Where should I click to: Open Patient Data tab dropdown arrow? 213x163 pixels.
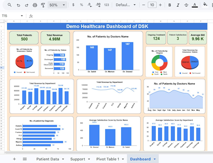[63, 159]
